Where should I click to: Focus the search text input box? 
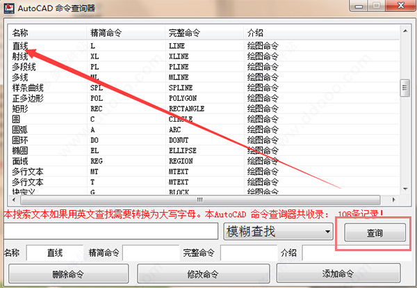coord(111,231)
